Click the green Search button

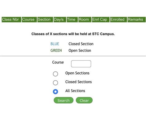tap(63, 100)
